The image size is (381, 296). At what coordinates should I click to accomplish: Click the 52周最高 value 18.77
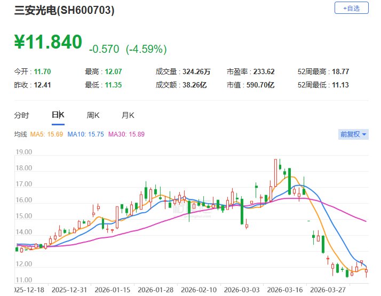[340, 71]
